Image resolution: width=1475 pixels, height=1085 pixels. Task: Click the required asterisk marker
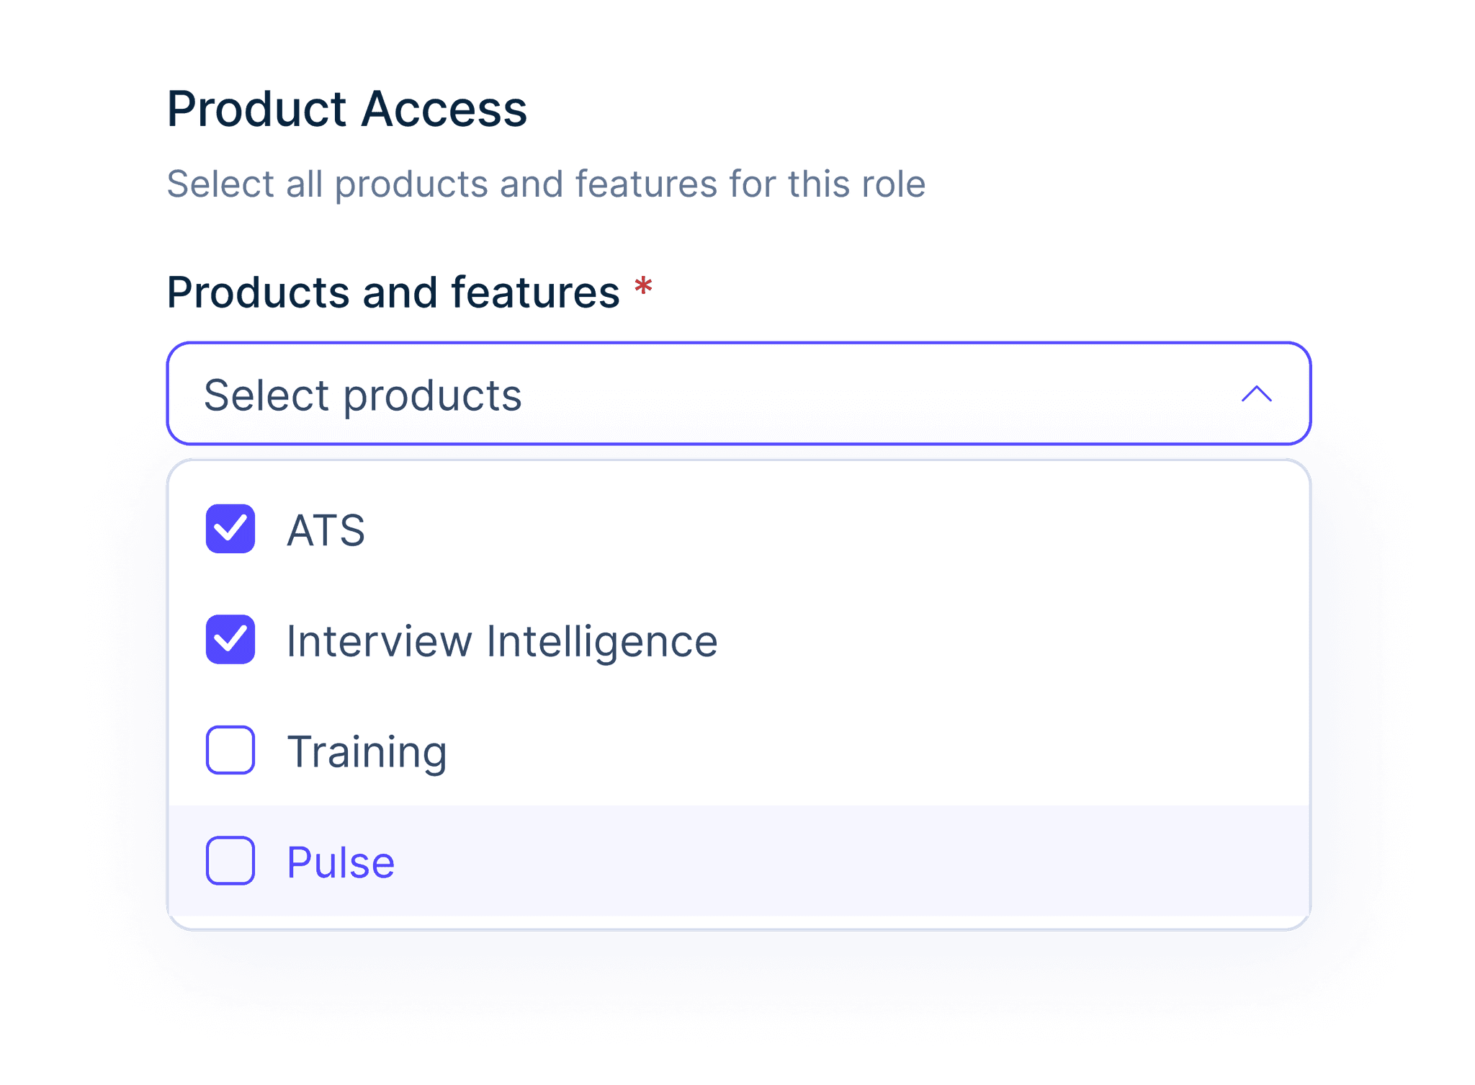click(643, 287)
